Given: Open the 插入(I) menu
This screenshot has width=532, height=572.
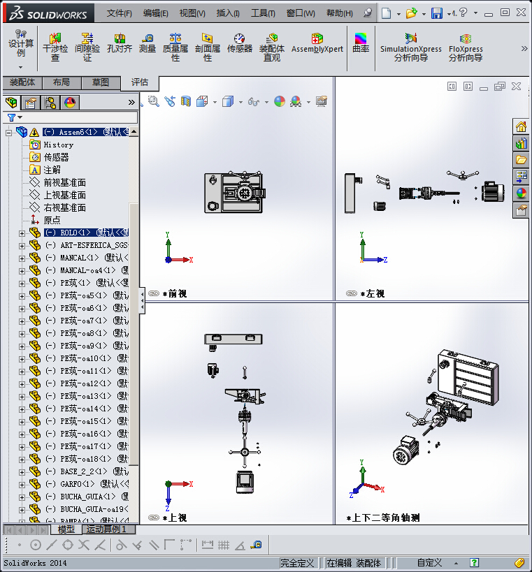Looking at the screenshot, I should pyautogui.click(x=228, y=13).
